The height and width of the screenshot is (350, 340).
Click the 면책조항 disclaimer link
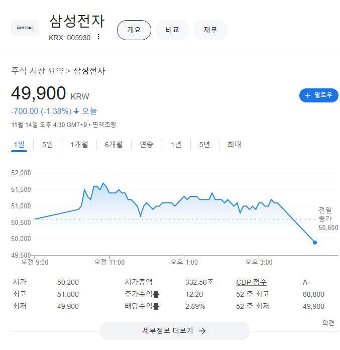click(x=104, y=125)
